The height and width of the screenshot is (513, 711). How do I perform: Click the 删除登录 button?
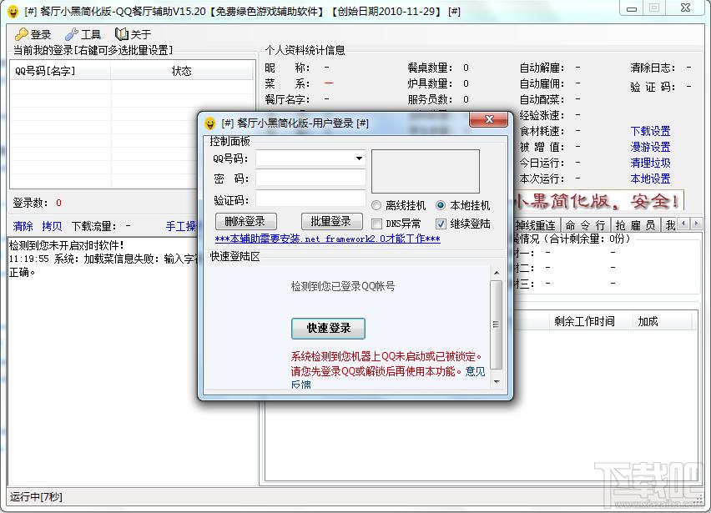pyautogui.click(x=246, y=221)
